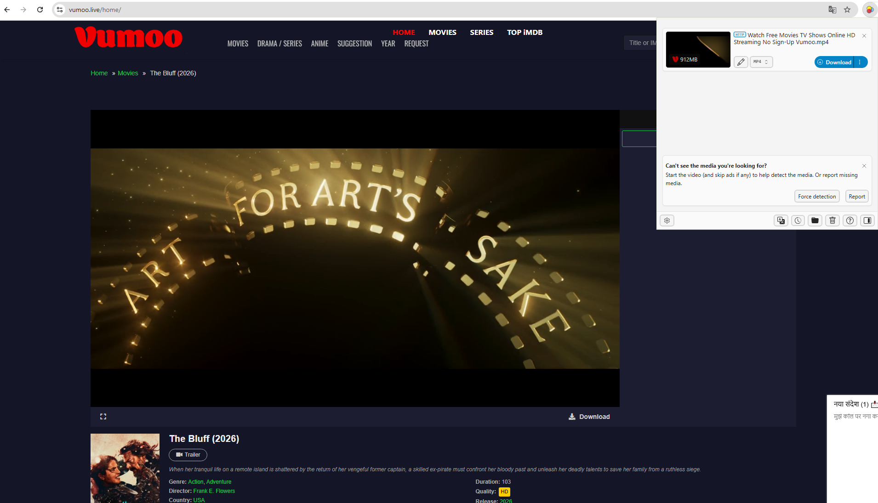Click the Force detection button
The height and width of the screenshot is (503, 878).
817,197
